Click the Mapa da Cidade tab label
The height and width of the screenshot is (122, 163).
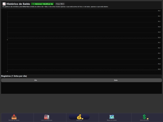(x=112, y=120)
